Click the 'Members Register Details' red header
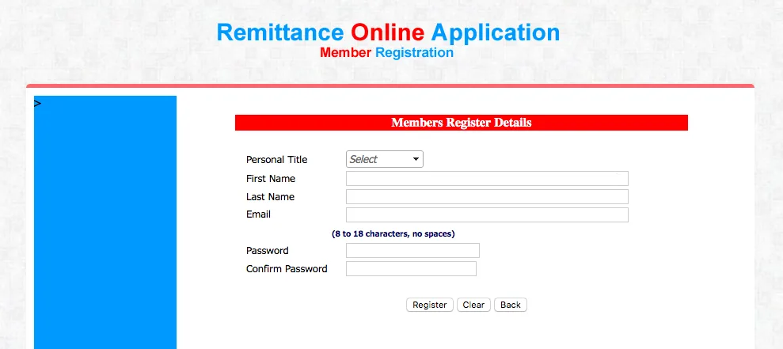This screenshot has width=783, height=349. [x=461, y=123]
